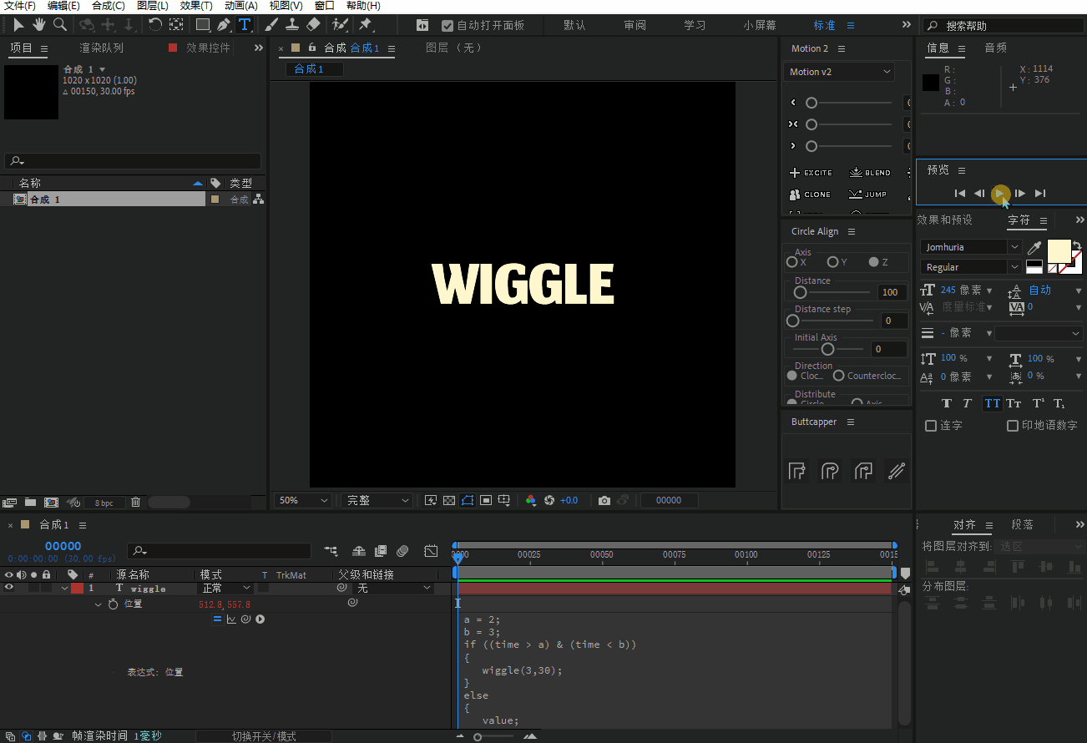
Task: Open the Graph Editor icon in timeline
Action: pos(431,551)
